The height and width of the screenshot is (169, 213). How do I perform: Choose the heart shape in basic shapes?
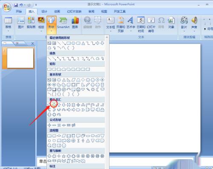(83, 89)
